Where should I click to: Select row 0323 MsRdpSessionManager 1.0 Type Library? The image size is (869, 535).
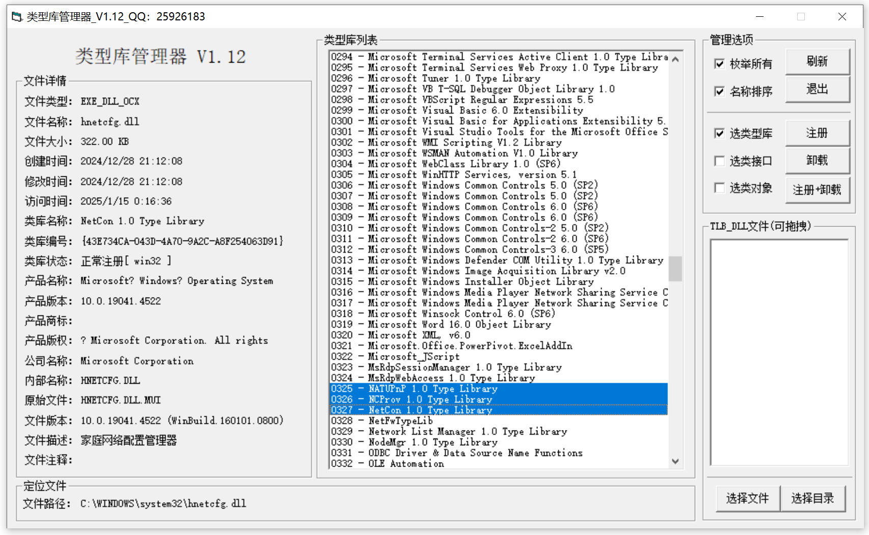tap(499, 367)
